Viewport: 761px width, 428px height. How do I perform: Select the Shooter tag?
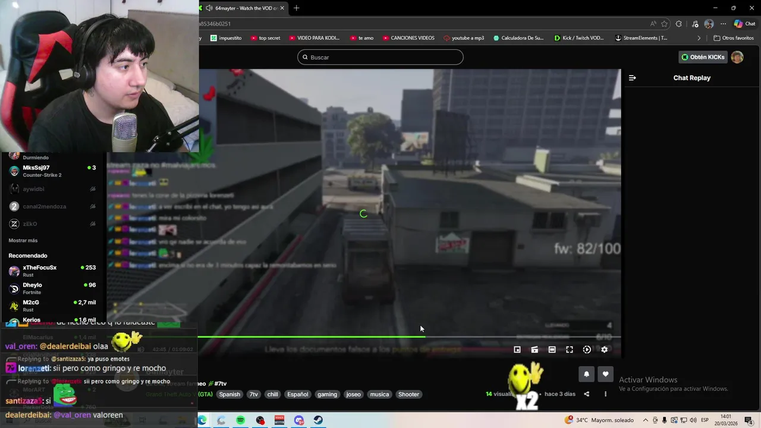tap(408, 394)
